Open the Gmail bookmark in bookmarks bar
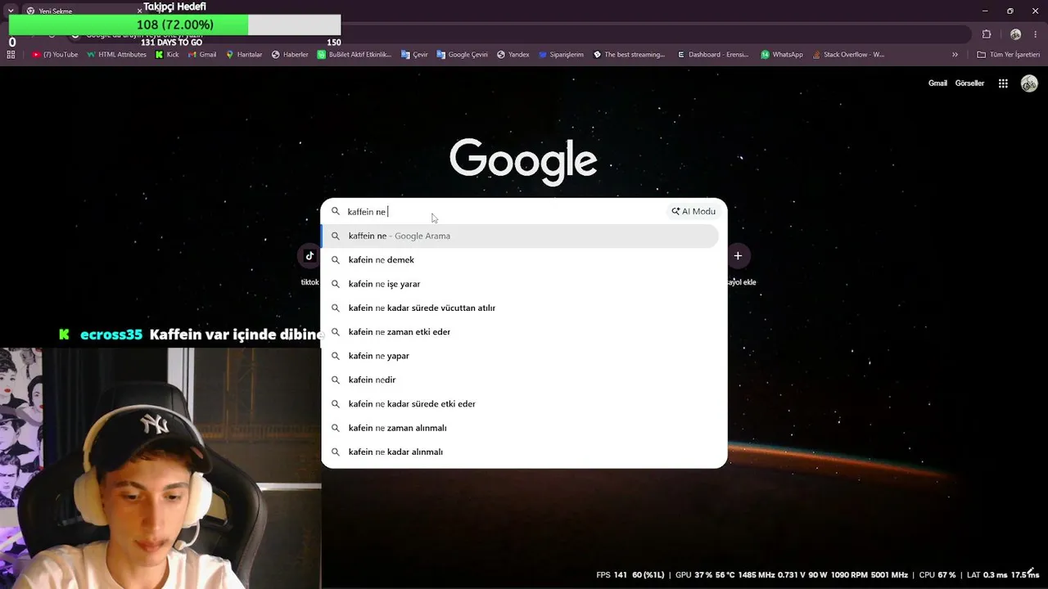 [201, 55]
